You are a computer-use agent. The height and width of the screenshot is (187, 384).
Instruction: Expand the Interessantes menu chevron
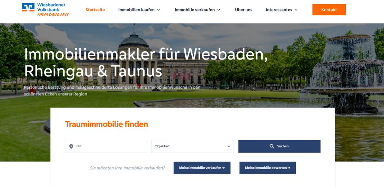click(x=296, y=10)
